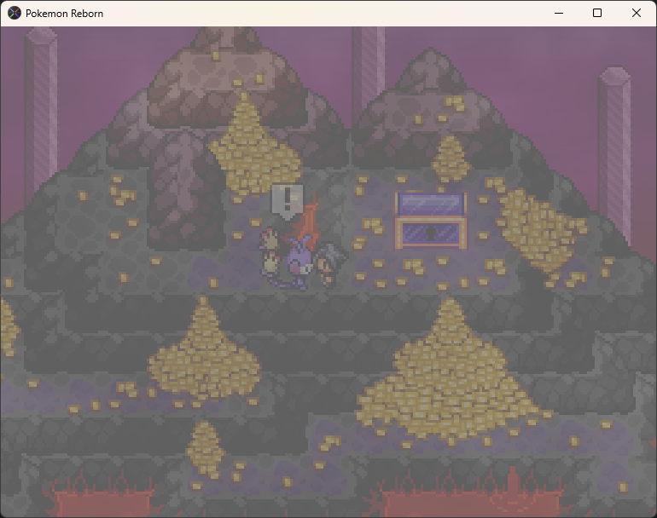Click the purple treasure chest
This screenshot has width=657, height=518.
pos(431,220)
